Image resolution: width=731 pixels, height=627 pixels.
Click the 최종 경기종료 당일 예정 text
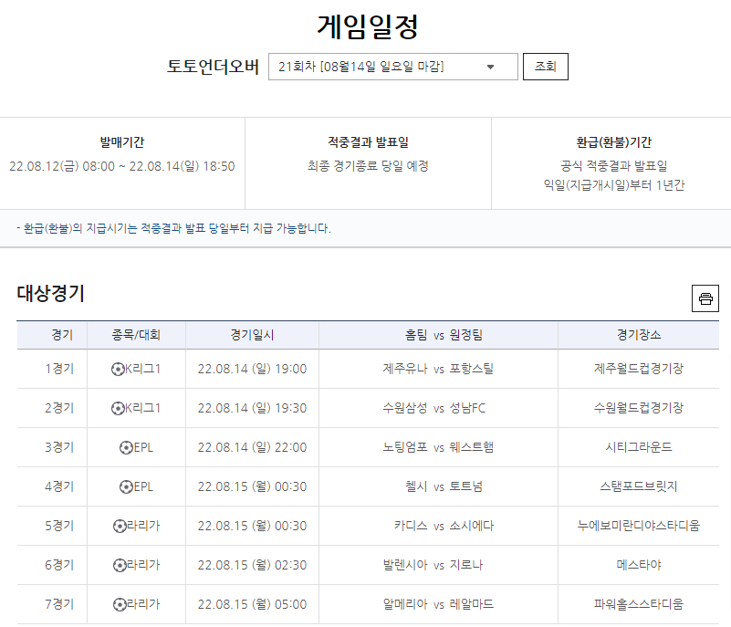coord(368,166)
